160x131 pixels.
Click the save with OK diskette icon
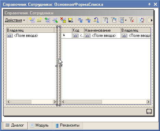tap(71, 20)
